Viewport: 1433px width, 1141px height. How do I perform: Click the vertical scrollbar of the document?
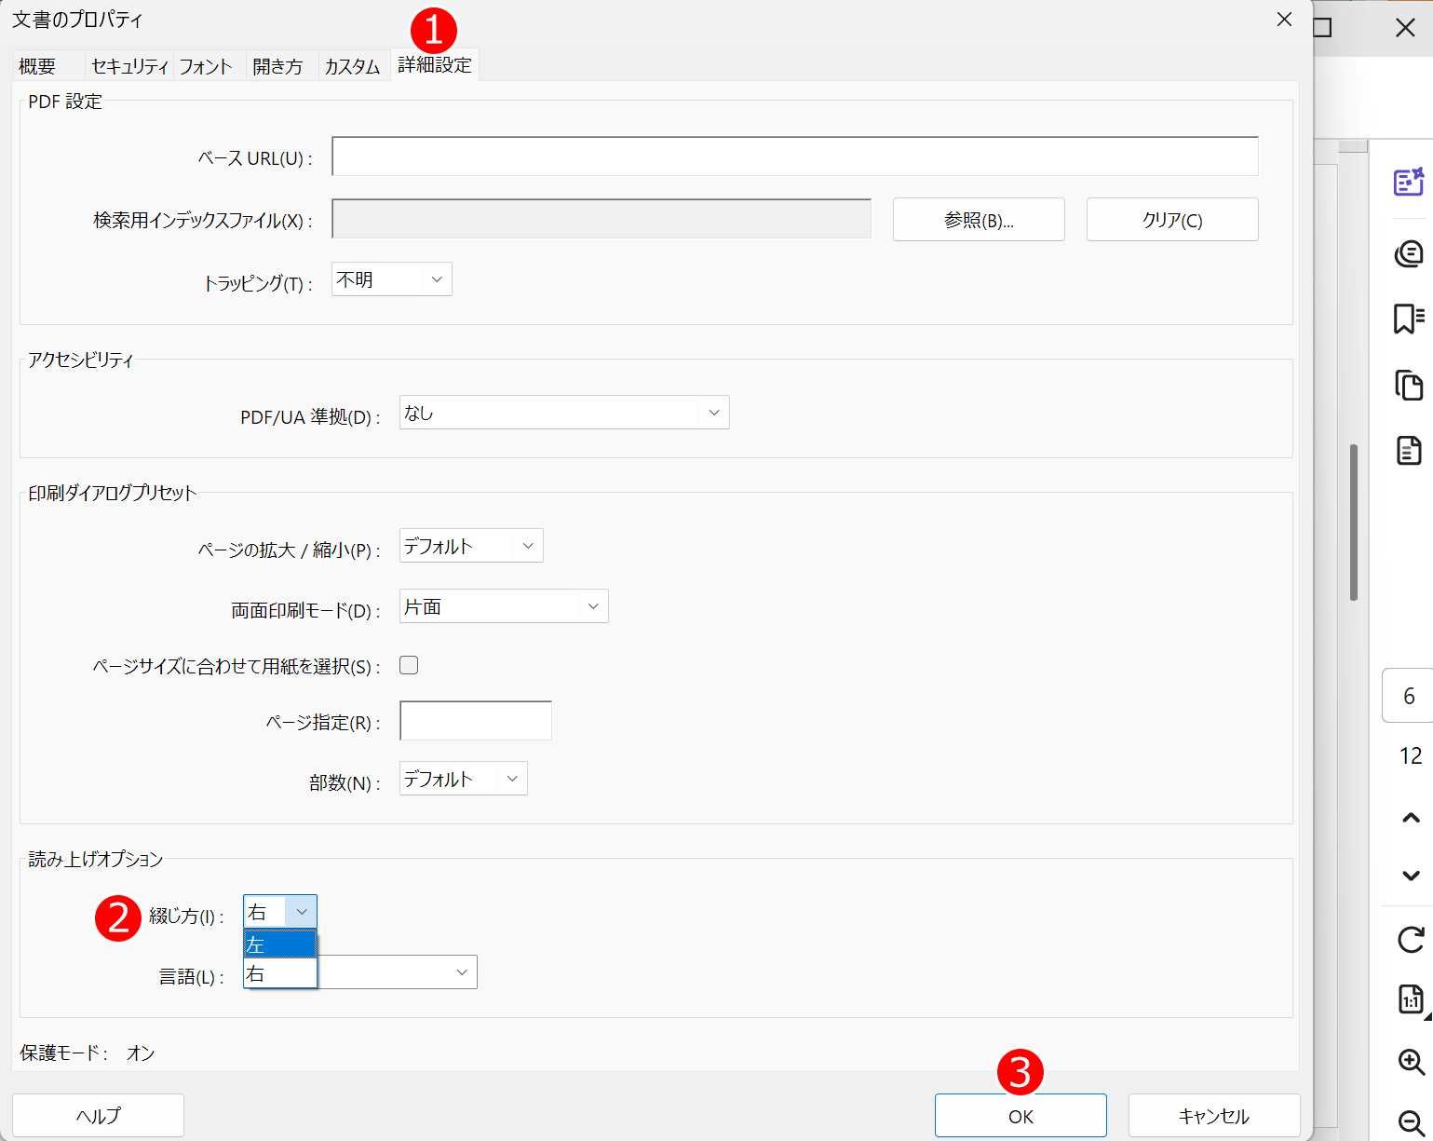(x=1354, y=523)
